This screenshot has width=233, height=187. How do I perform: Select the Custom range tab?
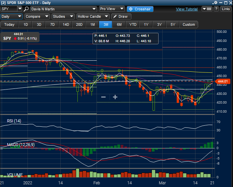pyautogui.click(x=189, y=24)
